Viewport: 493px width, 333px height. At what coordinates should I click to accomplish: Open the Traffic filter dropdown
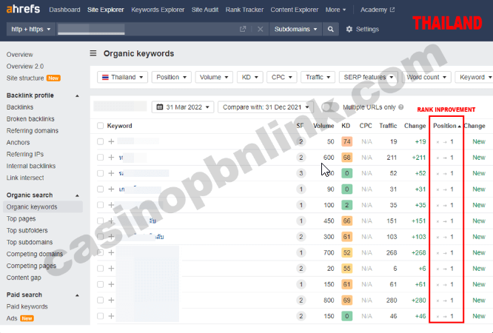click(318, 77)
